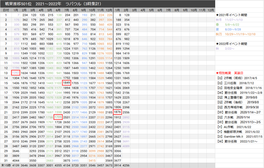
Task: Click 【Q】Z作戦（後段）2019/8/8 entry
Action: point(238,102)
